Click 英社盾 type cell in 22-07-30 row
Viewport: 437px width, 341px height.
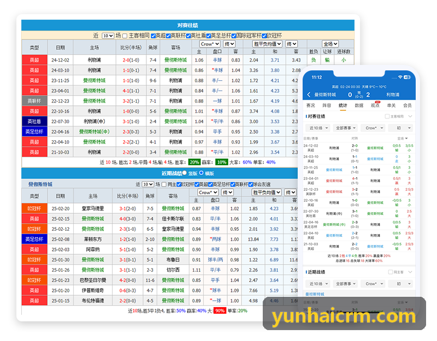point(34,121)
